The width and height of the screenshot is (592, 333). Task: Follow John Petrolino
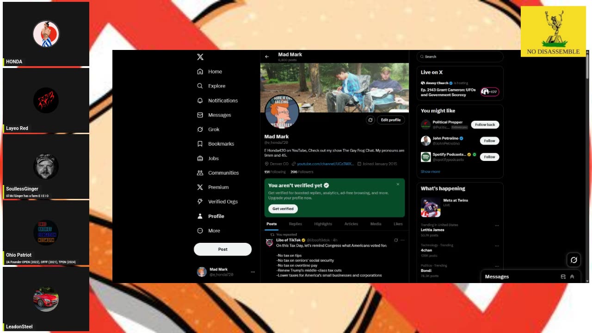489,141
